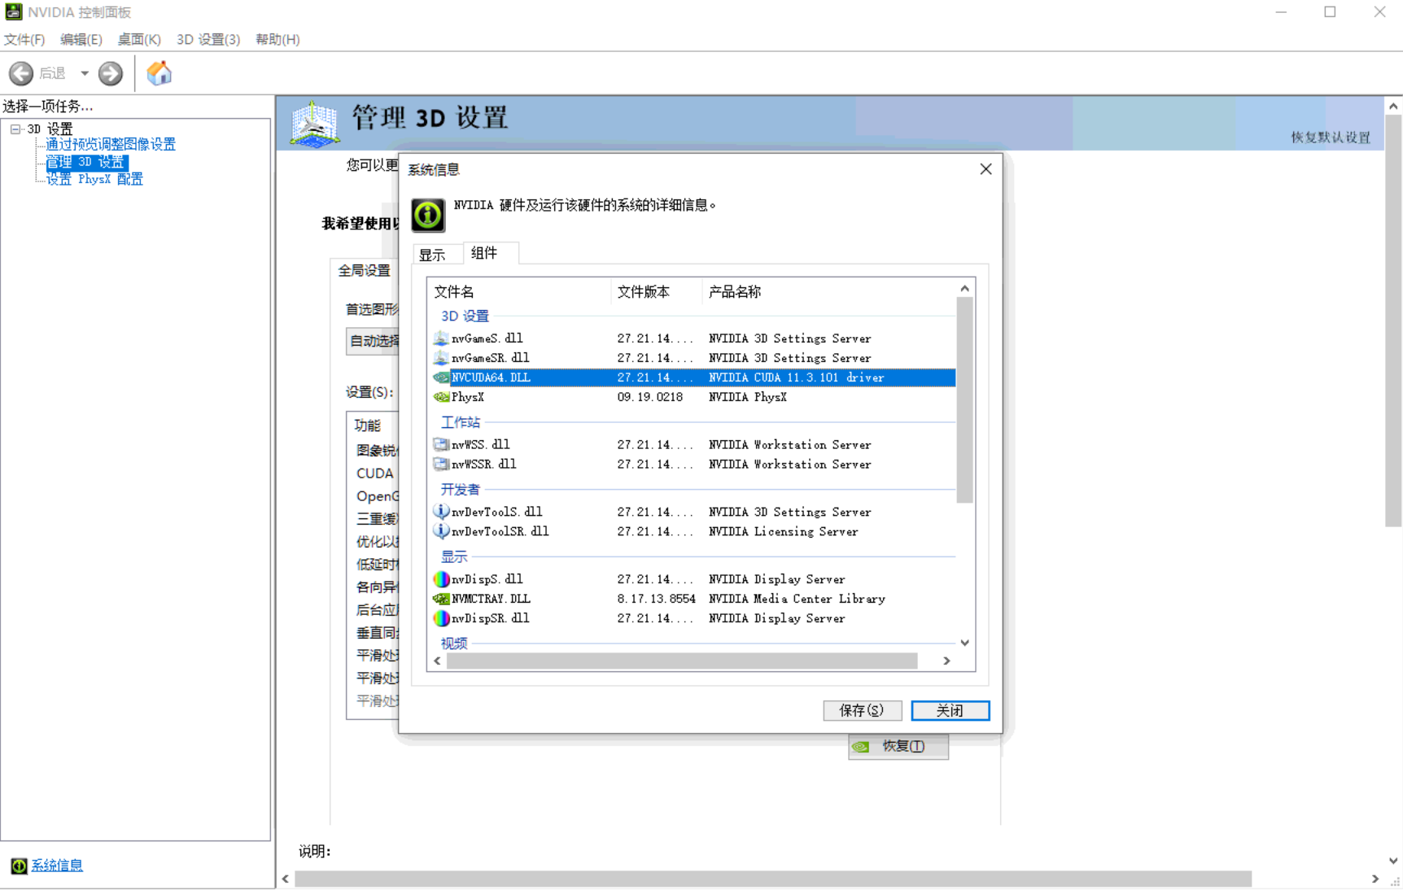Click the nvDevToolSR.dll info icon

tap(441, 531)
